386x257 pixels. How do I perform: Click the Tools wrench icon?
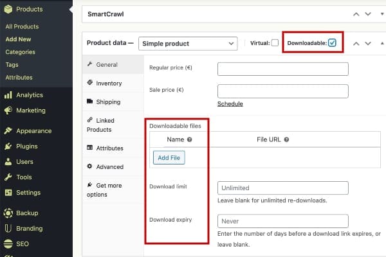click(8, 177)
